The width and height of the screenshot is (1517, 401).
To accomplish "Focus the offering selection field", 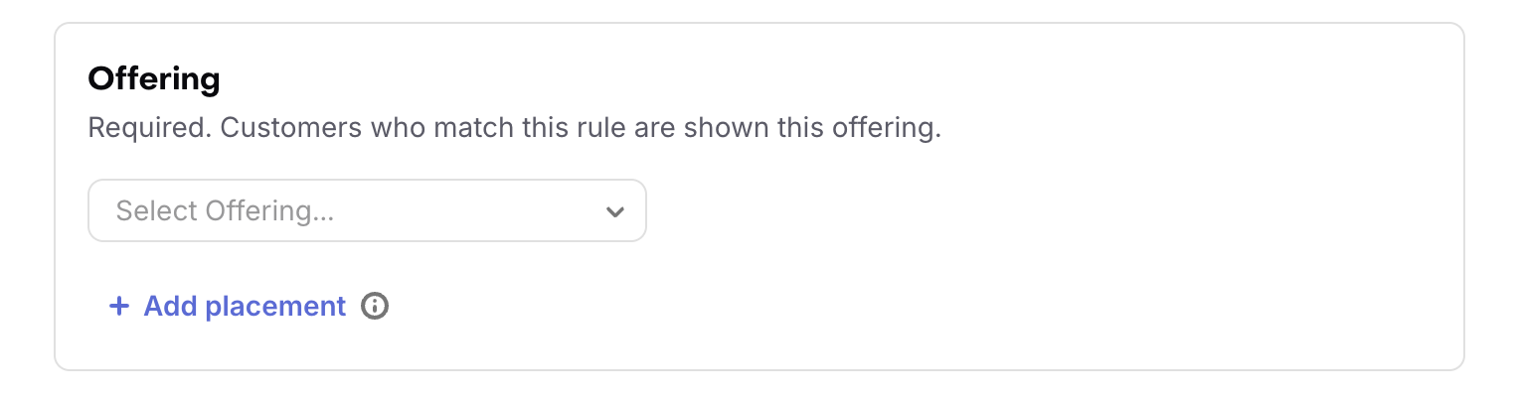I will (367, 210).
